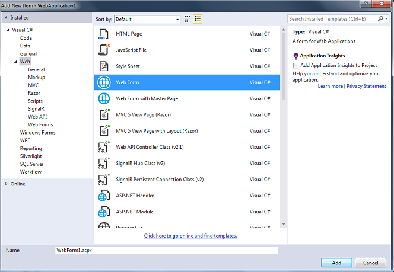Click the HTML Page template icon
394x272 pixels.
(x=103, y=34)
